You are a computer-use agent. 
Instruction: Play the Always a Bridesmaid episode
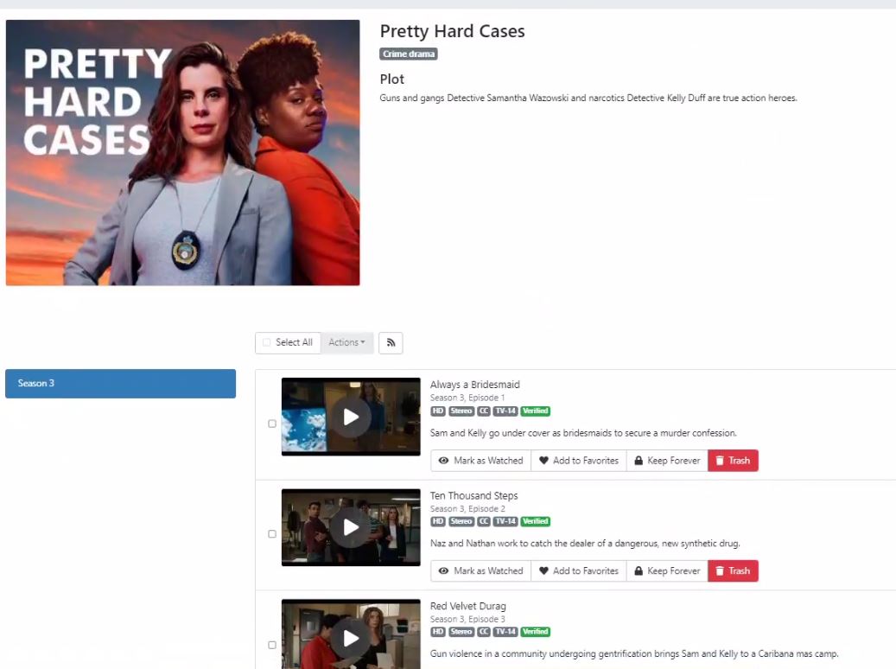point(350,417)
